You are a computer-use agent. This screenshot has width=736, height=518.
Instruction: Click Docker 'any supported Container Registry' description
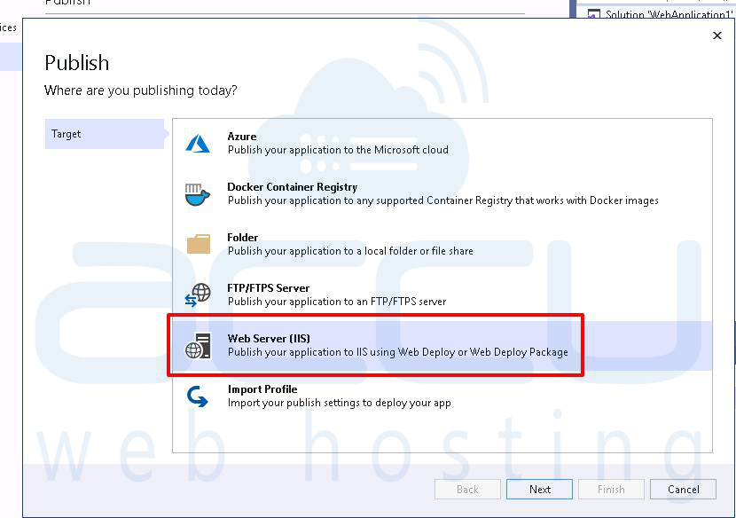[443, 200]
